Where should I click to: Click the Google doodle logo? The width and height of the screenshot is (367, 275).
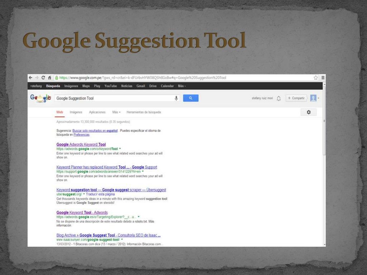coord(41,98)
